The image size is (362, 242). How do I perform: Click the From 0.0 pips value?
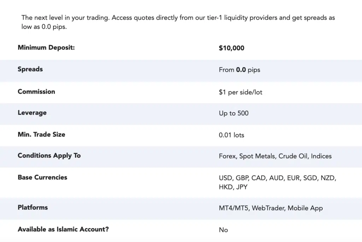239,70
